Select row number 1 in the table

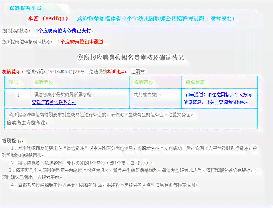coord(18,95)
